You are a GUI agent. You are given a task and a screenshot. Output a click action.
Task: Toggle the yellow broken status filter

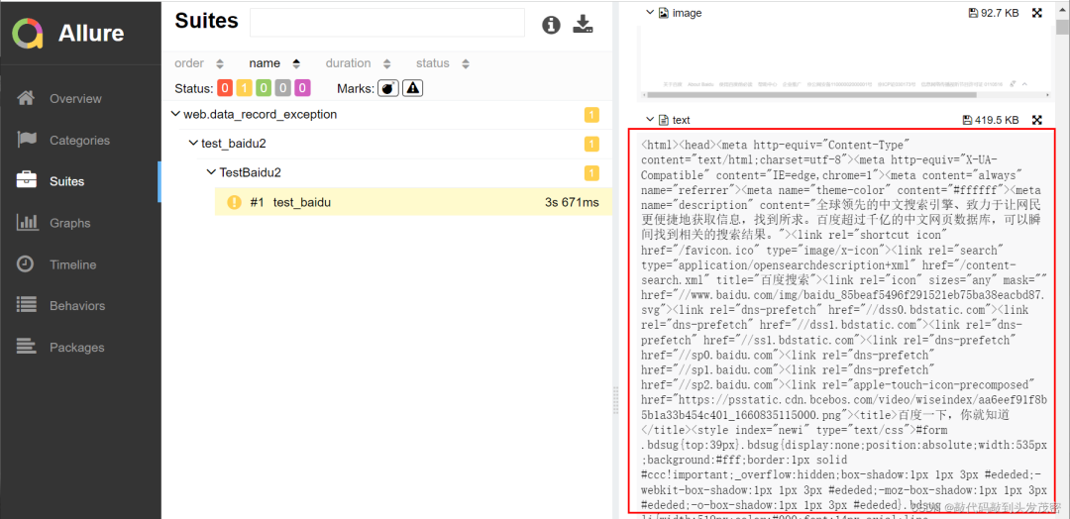pos(245,88)
